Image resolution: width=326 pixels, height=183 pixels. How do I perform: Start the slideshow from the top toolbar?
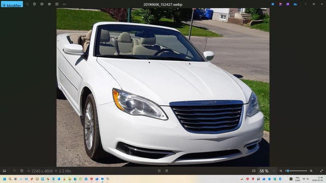[57, 4]
